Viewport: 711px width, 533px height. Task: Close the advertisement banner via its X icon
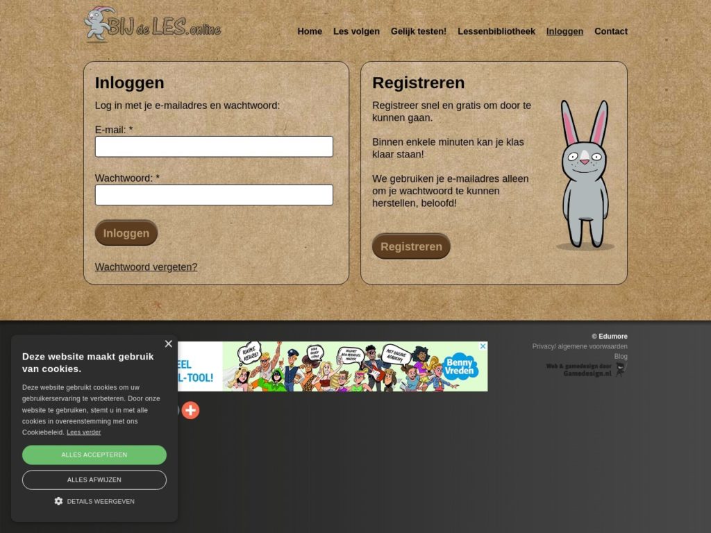pos(483,346)
